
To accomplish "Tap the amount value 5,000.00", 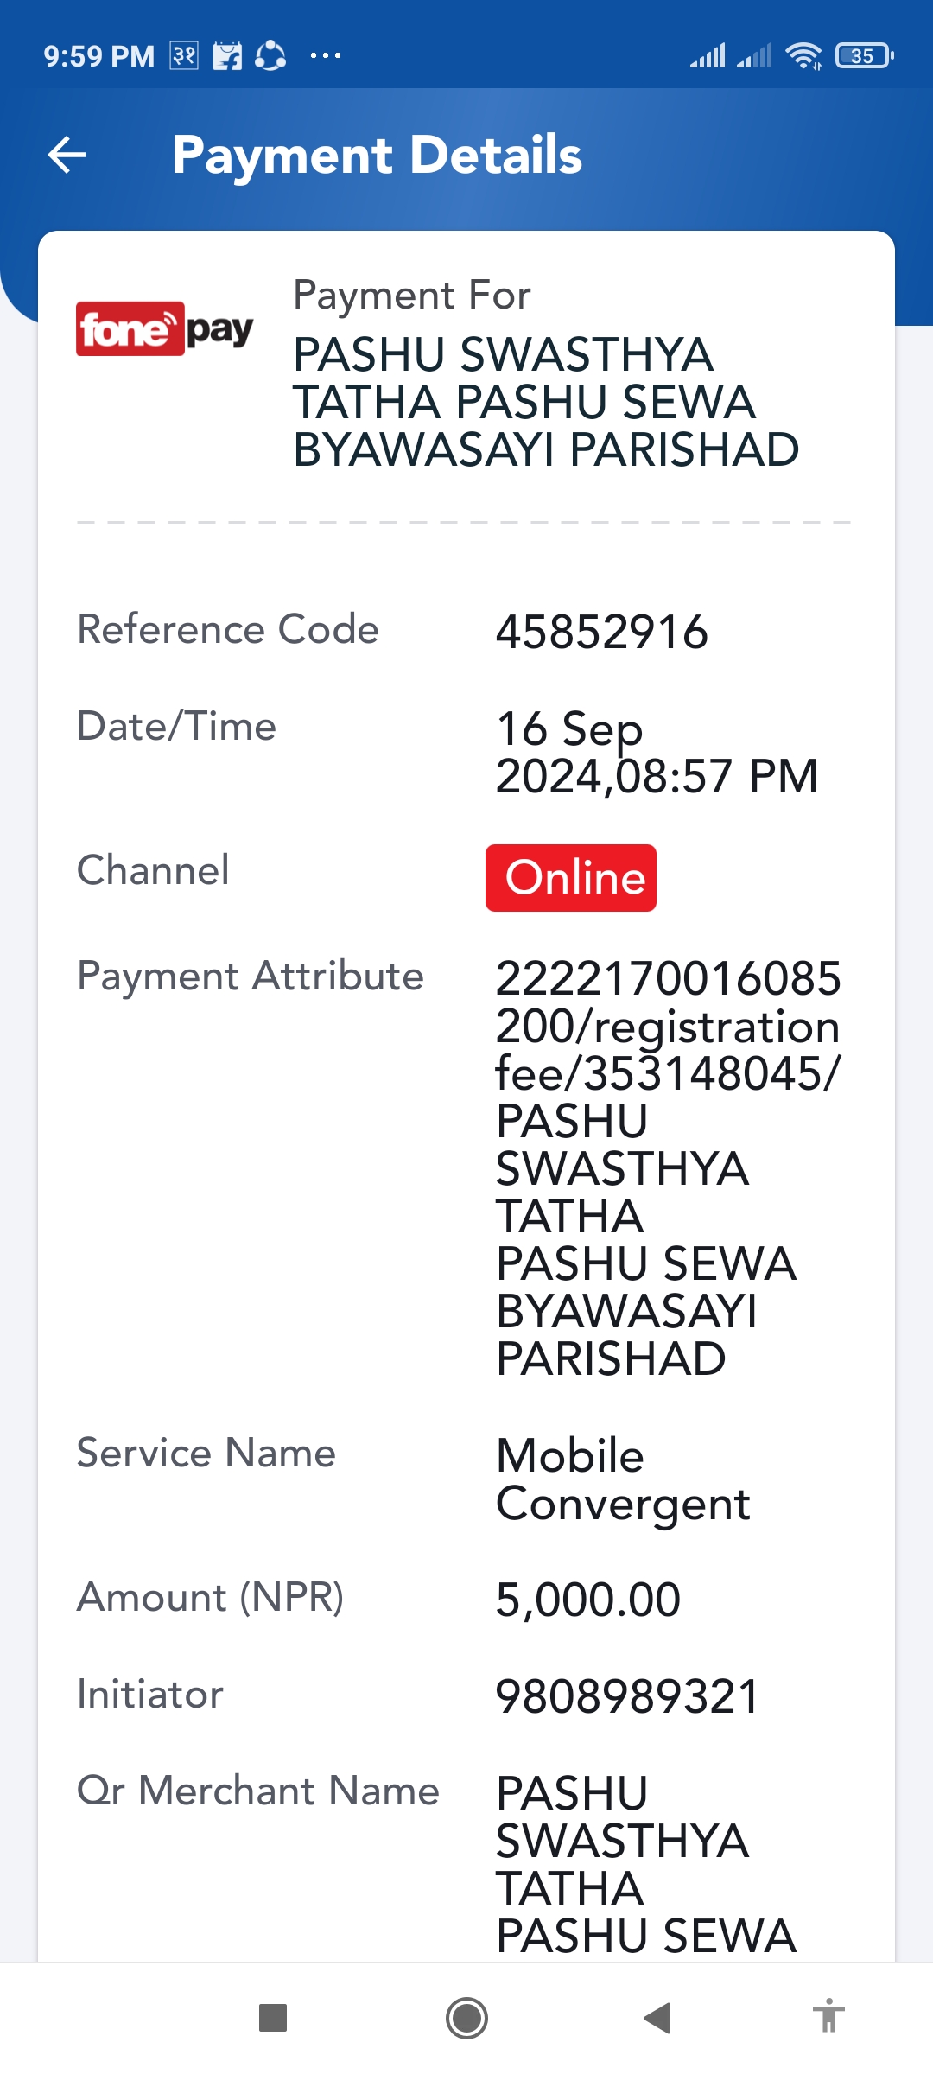I will tap(588, 1600).
